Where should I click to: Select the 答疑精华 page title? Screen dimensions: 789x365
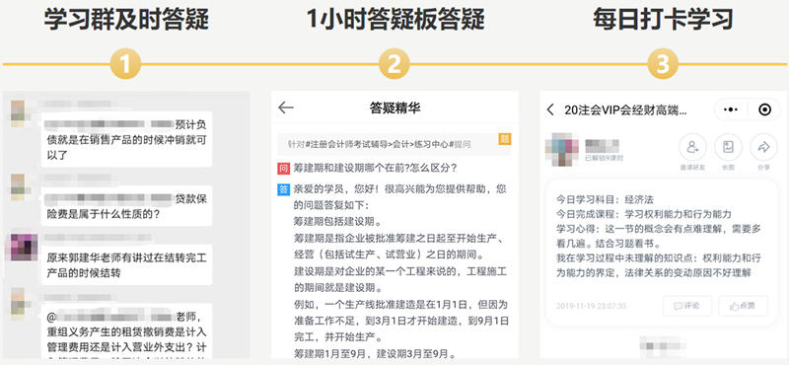coord(395,108)
